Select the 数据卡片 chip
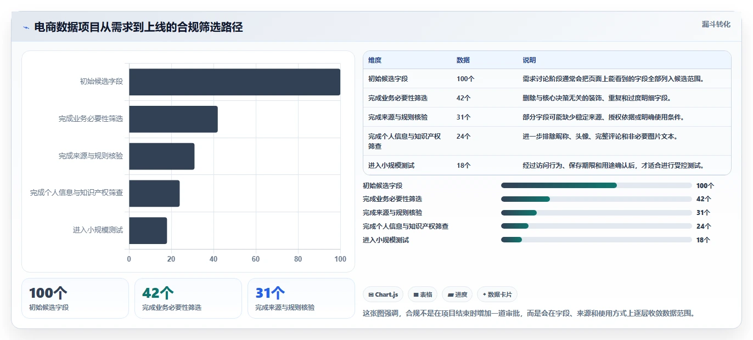Image resolution: width=753 pixels, height=340 pixels. click(x=497, y=294)
